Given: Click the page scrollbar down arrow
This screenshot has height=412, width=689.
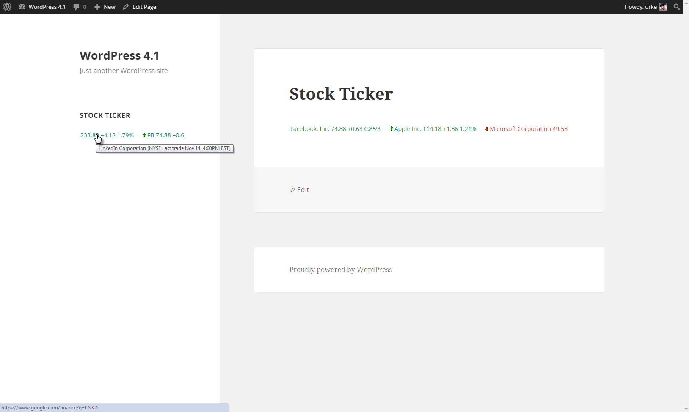Looking at the screenshot, I should click(686, 409).
